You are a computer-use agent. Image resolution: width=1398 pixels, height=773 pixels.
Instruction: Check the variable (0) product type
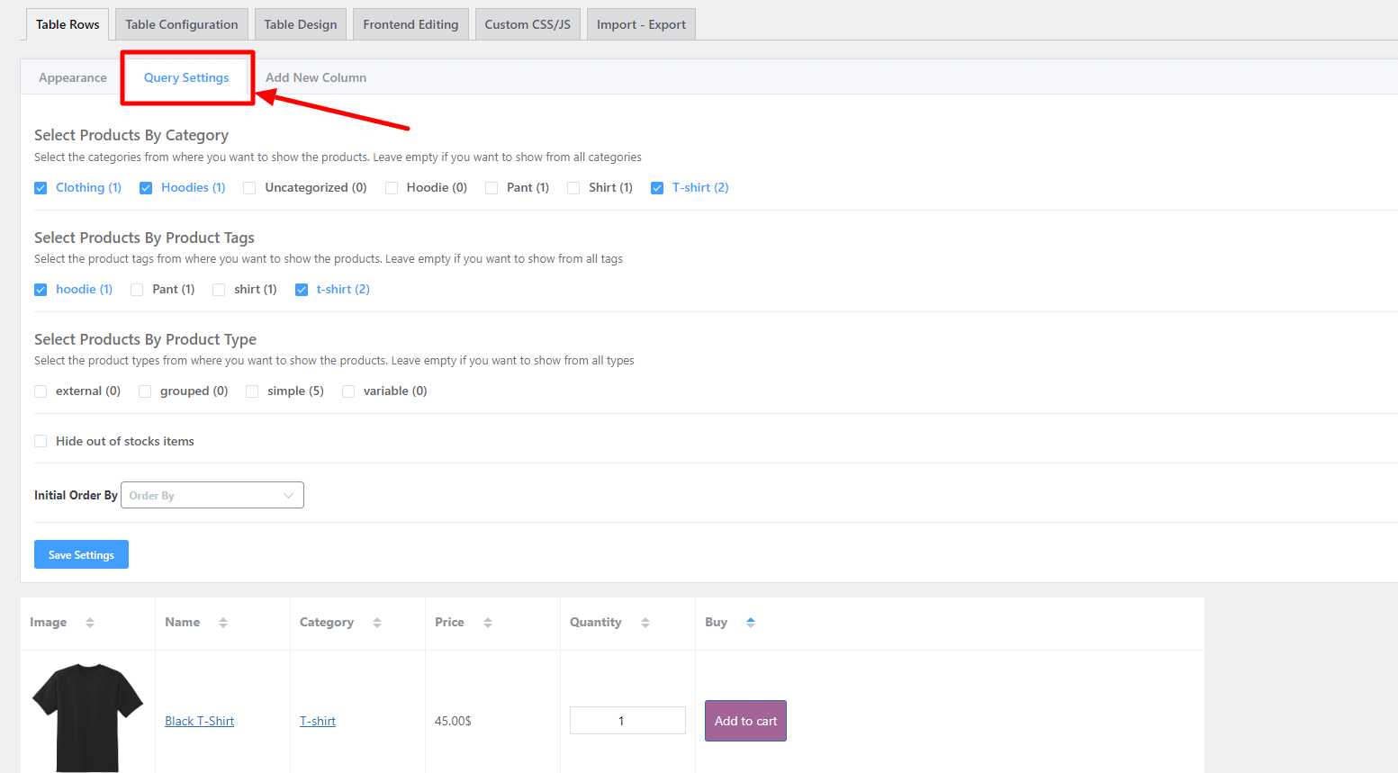pyautogui.click(x=348, y=391)
